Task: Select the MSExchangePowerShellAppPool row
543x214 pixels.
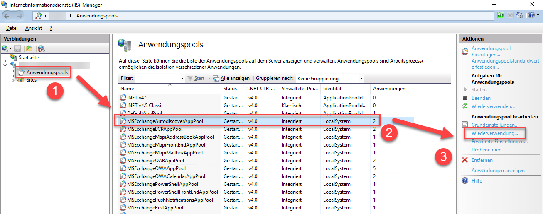Action: pos(266,184)
